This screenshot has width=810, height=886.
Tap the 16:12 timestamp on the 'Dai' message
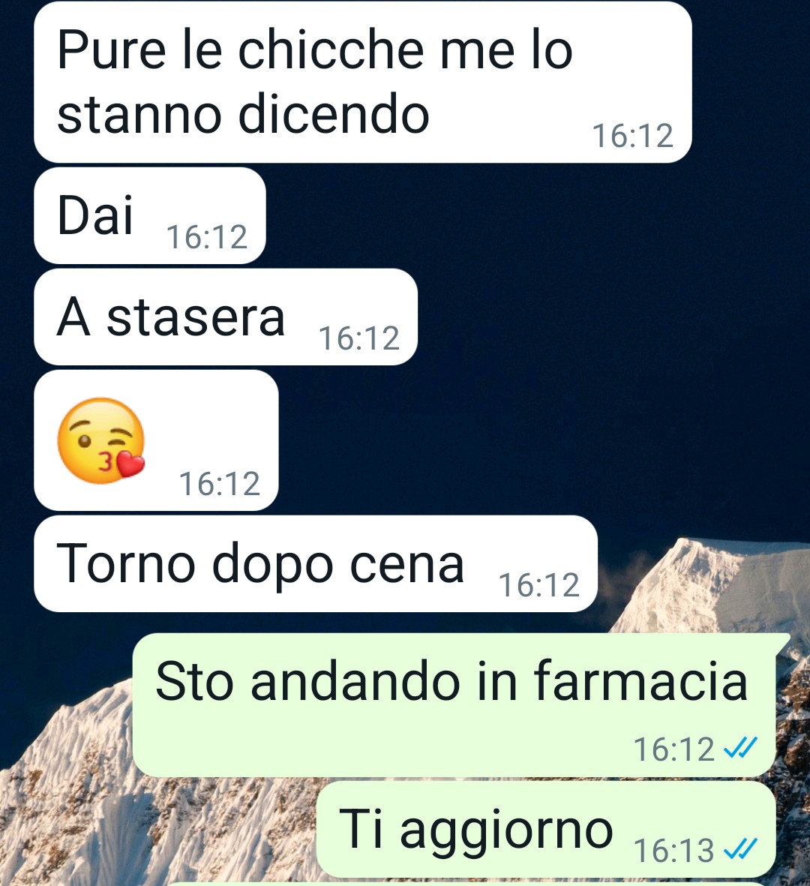(207, 237)
